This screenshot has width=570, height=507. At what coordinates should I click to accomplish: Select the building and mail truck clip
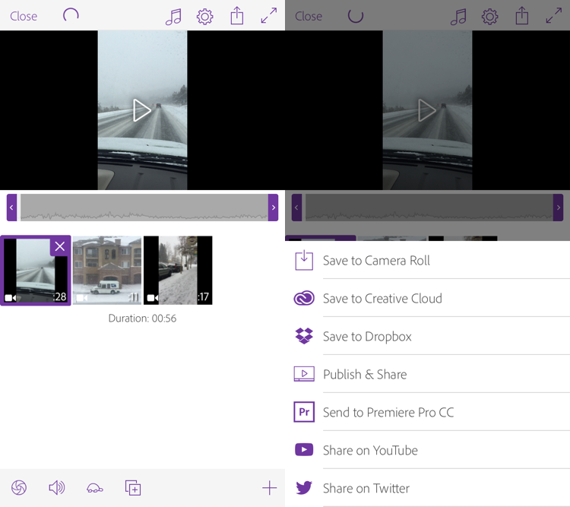coord(107,271)
